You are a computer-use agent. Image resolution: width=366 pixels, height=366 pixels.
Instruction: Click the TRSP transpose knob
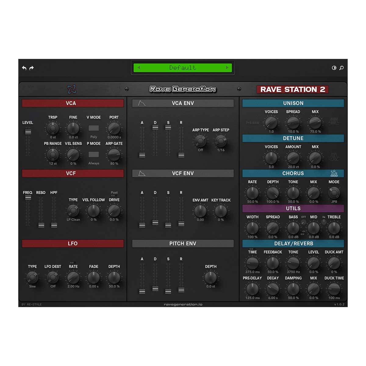[53, 128]
